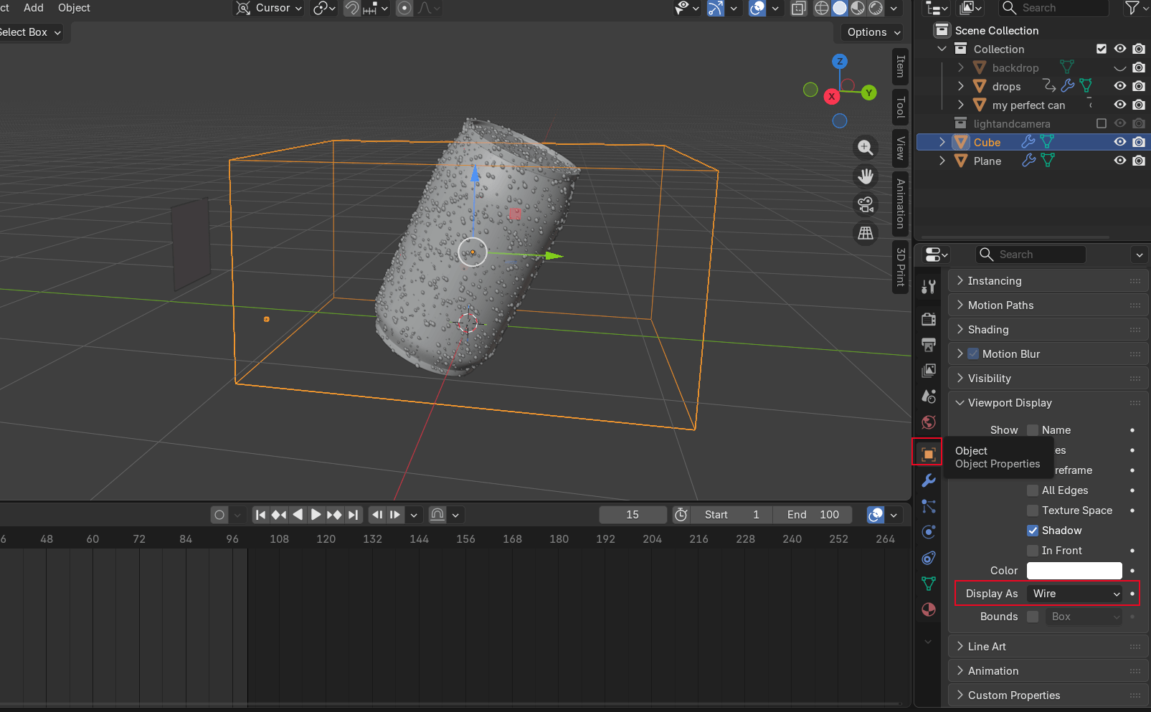Click the Z axis gizmo circle
The image size is (1151, 712).
[840, 62]
